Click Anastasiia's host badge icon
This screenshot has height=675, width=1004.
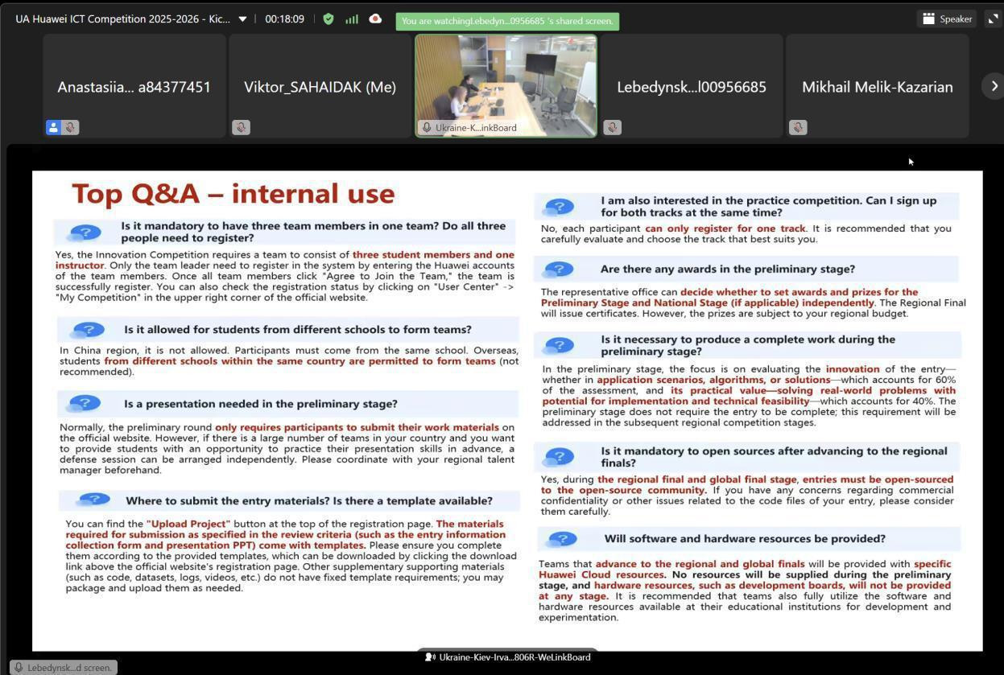click(53, 127)
